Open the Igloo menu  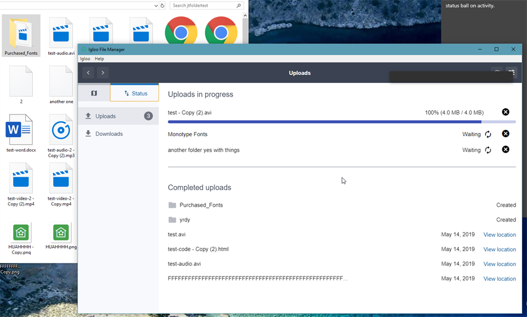point(85,59)
